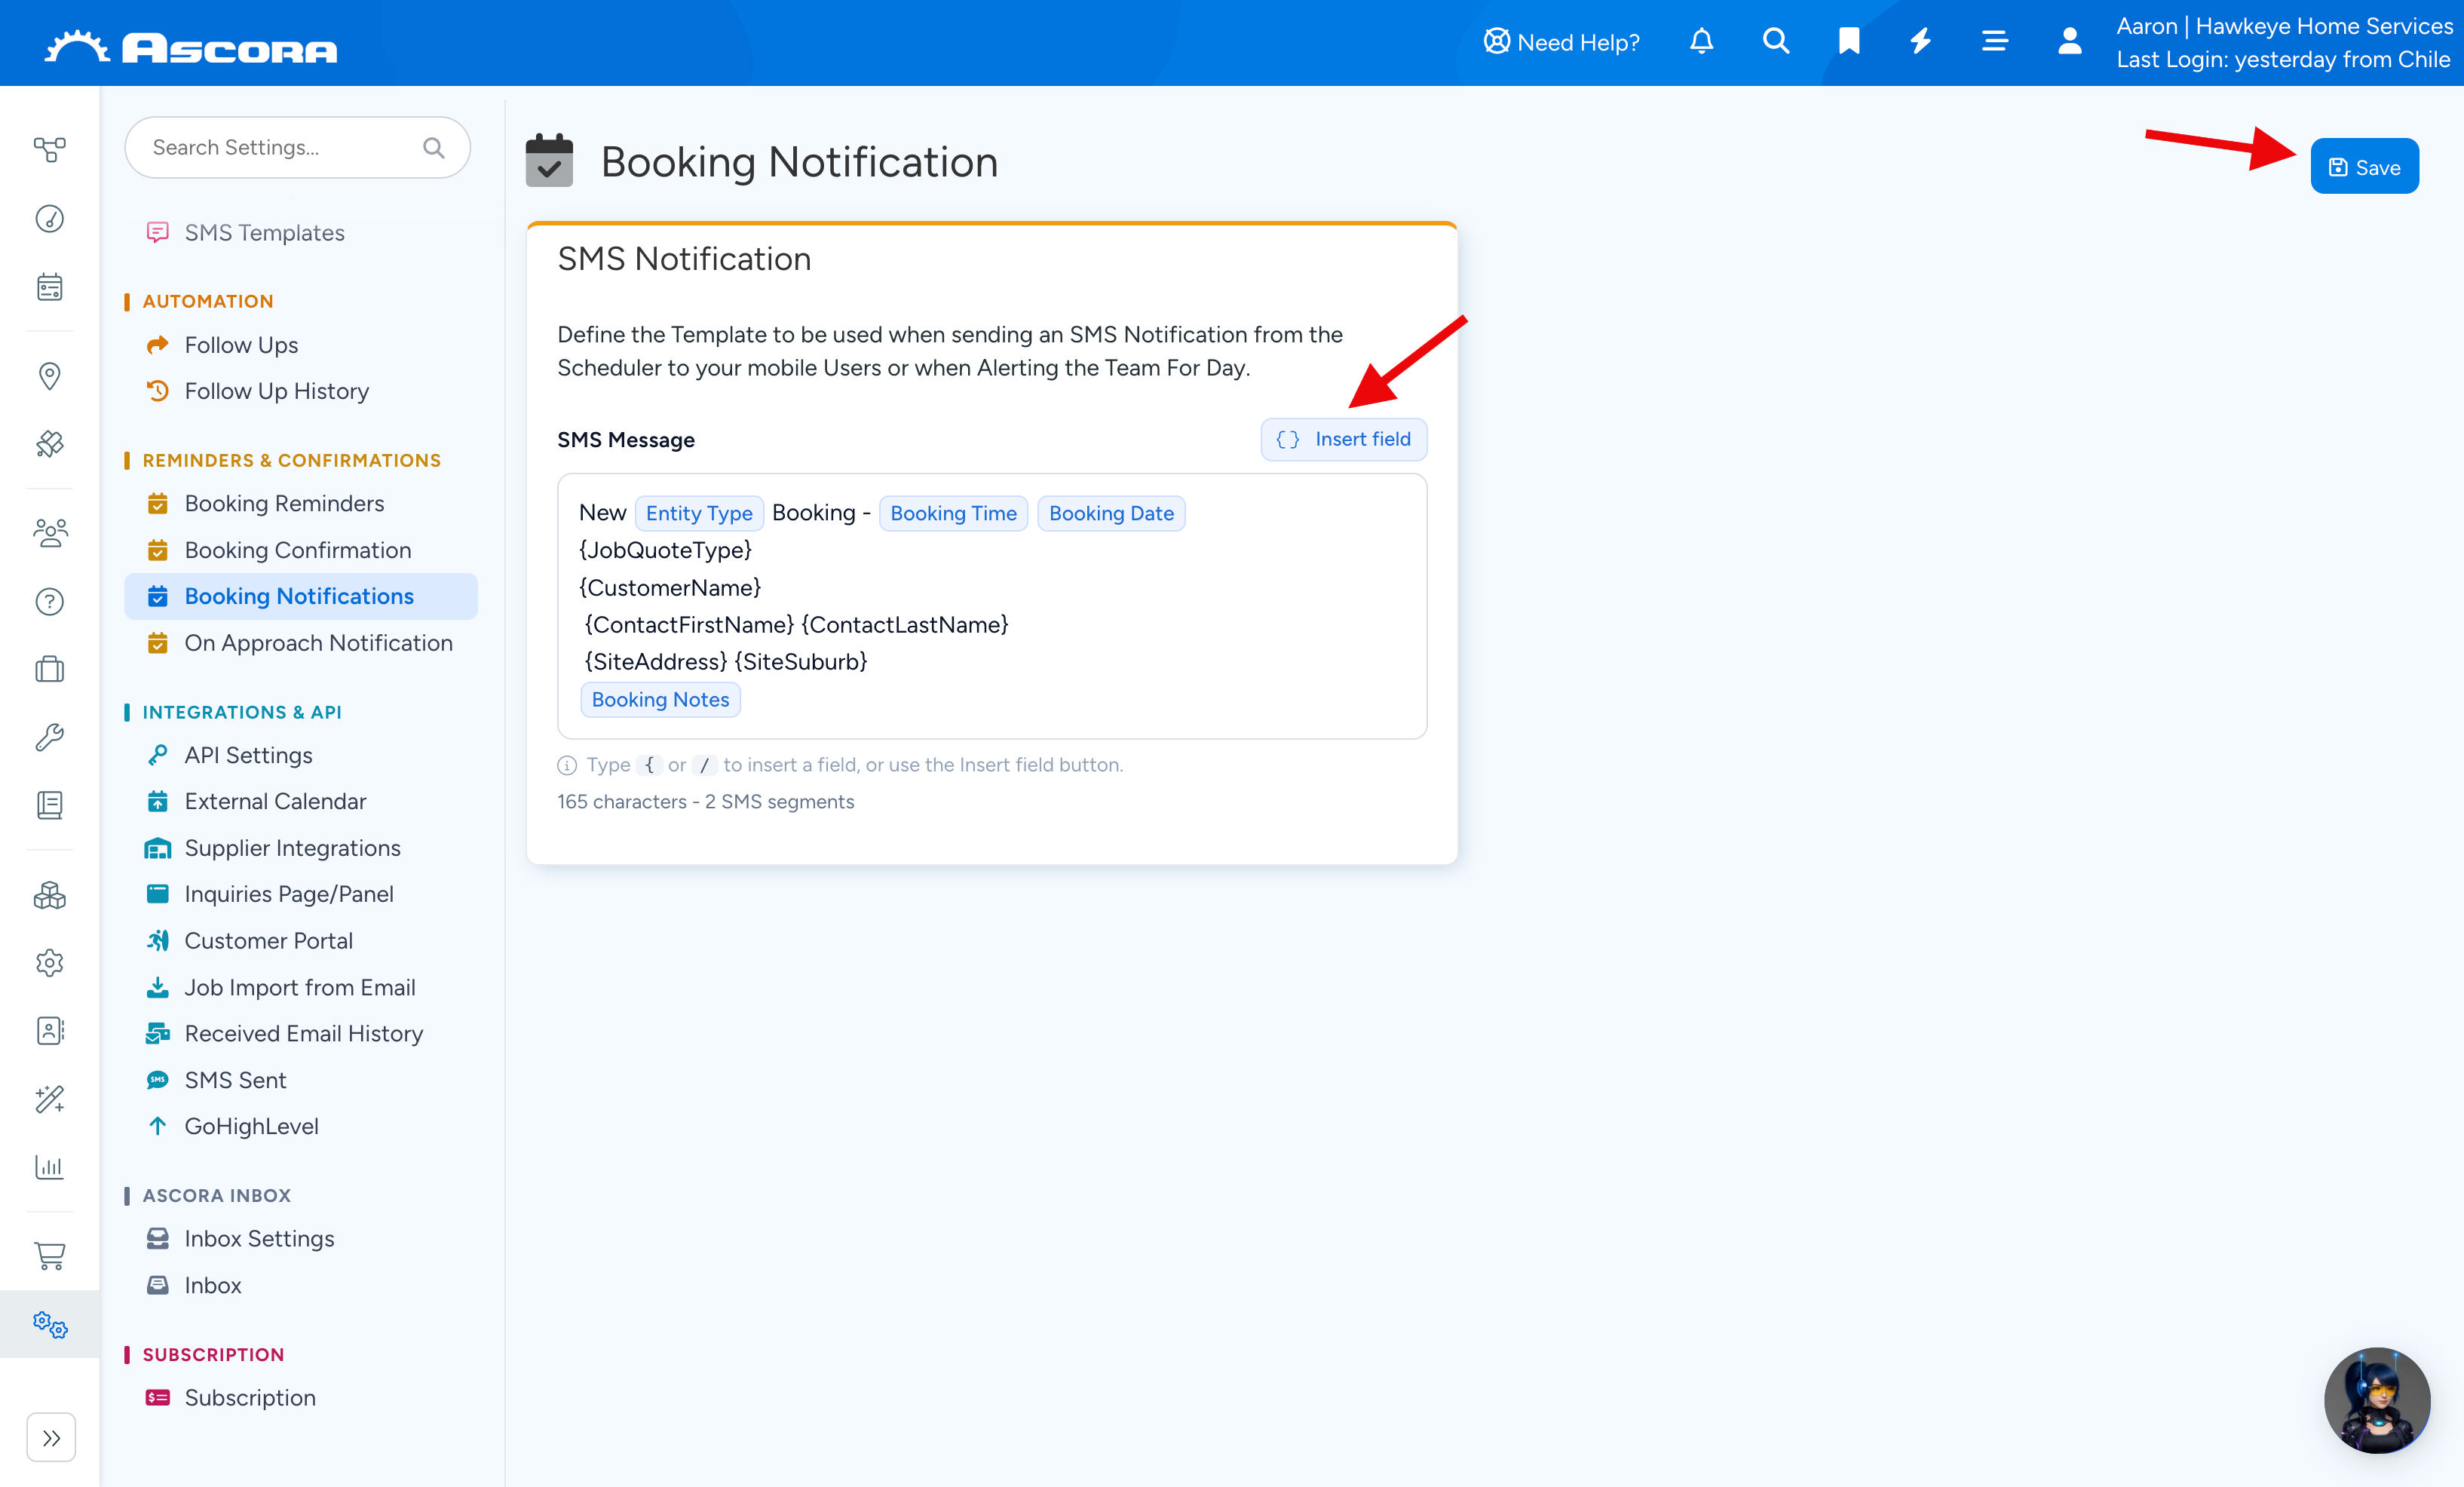
Task: Open Follow Ups settings
Action: click(241, 345)
